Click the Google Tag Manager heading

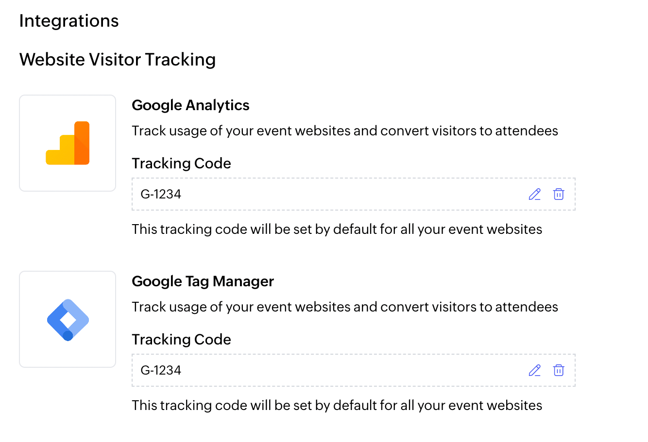pyautogui.click(x=203, y=281)
